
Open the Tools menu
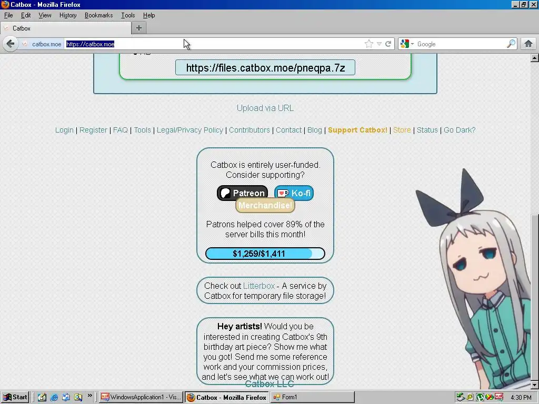point(128,15)
